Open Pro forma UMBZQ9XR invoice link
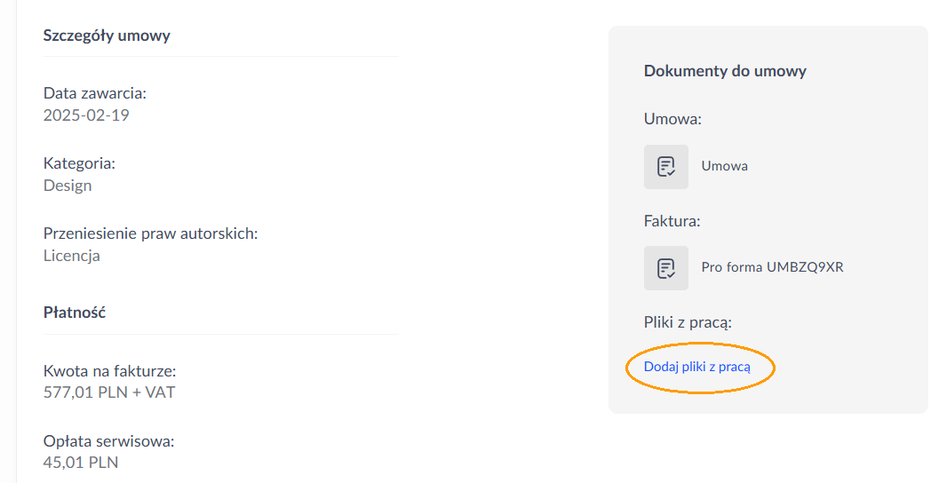 pos(772,267)
